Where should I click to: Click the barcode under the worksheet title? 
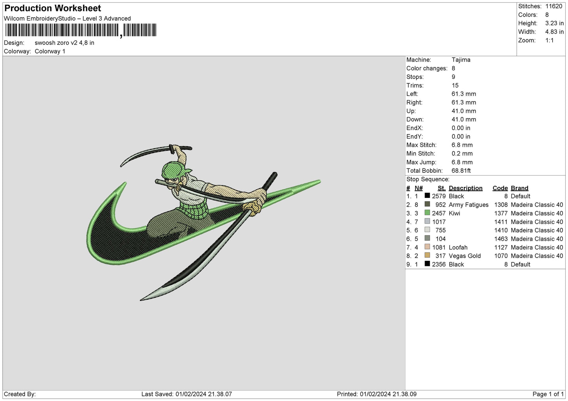(x=81, y=30)
